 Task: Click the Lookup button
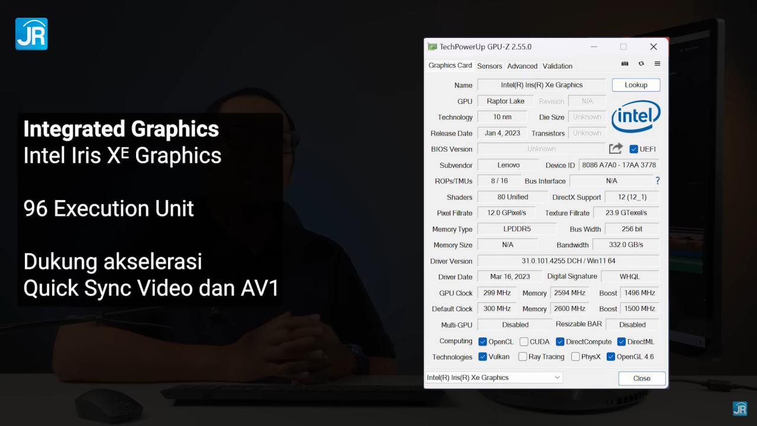[x=636, y=85]
